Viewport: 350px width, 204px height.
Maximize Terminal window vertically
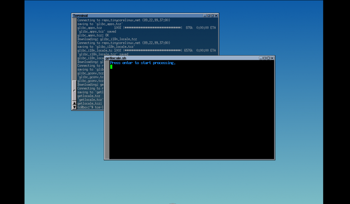click(x=213, y=16)
